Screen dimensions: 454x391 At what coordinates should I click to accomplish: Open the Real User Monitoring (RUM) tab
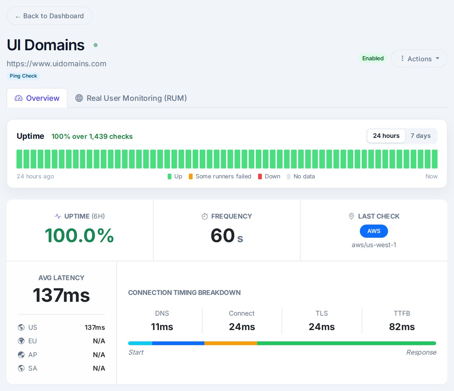pos(131,98)
